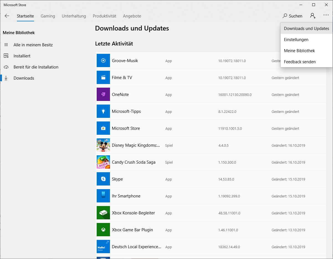Click Disney Magic Kingdoms title text
This screenshot has height=259, width=333.
pos(136,145)
